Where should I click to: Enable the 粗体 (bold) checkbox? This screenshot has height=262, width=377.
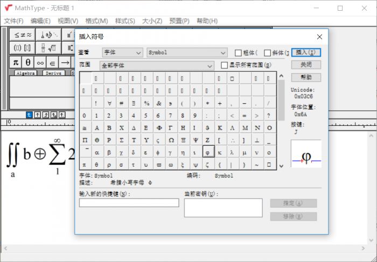[x=239, y=53]
